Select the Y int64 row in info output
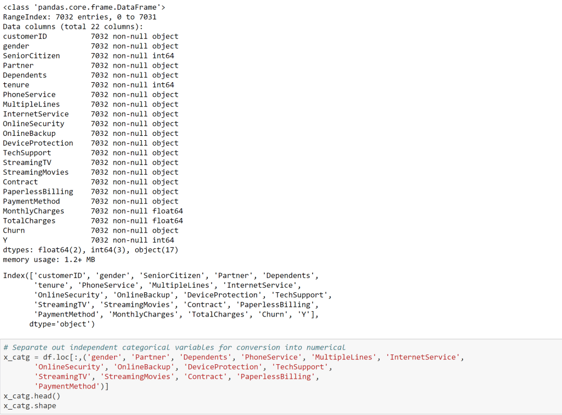 click(89, 240)
